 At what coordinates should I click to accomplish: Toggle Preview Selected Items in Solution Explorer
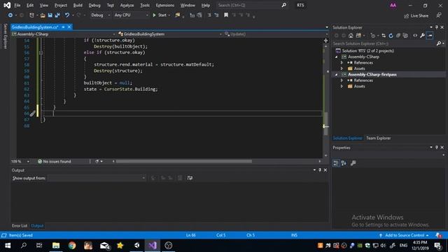pyautogui.click(x=430, y=36)
